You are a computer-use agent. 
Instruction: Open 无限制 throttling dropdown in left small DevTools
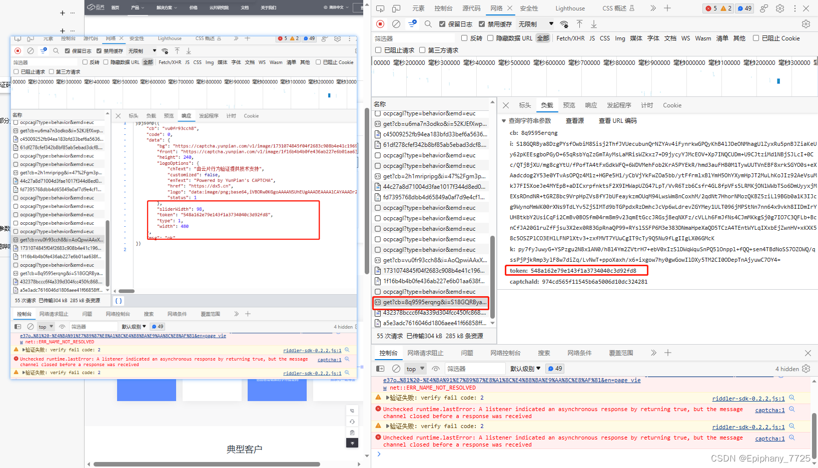click(142, 51)
